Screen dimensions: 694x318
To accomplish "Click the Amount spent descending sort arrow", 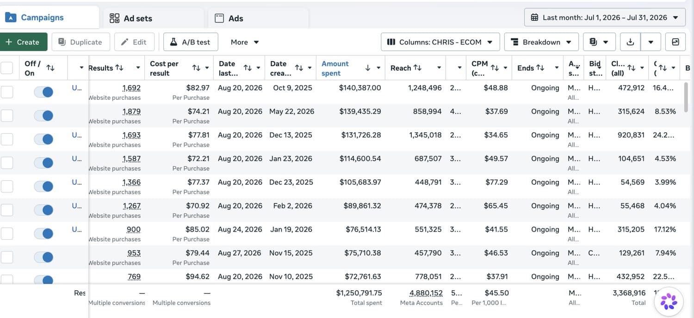I will click(x=368, y=68).
